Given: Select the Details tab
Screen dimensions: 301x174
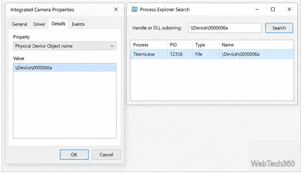Looking at the screenshot, I should [58, 24].
